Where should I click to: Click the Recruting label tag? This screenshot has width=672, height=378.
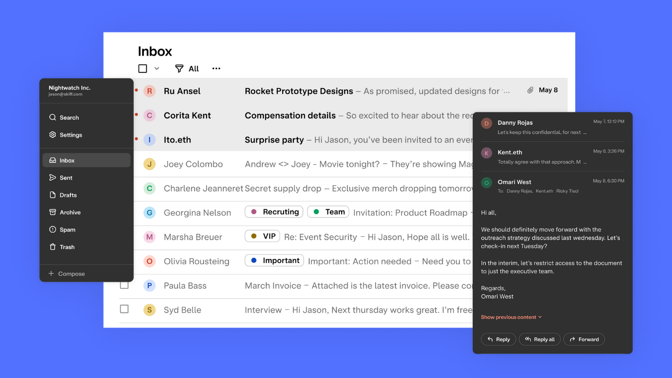274,212
